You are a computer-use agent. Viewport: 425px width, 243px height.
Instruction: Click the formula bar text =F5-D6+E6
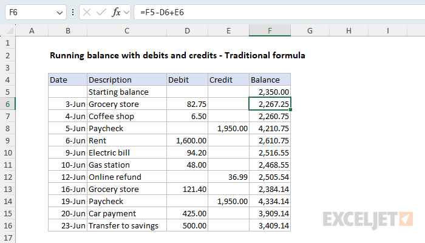click(162, 12)
